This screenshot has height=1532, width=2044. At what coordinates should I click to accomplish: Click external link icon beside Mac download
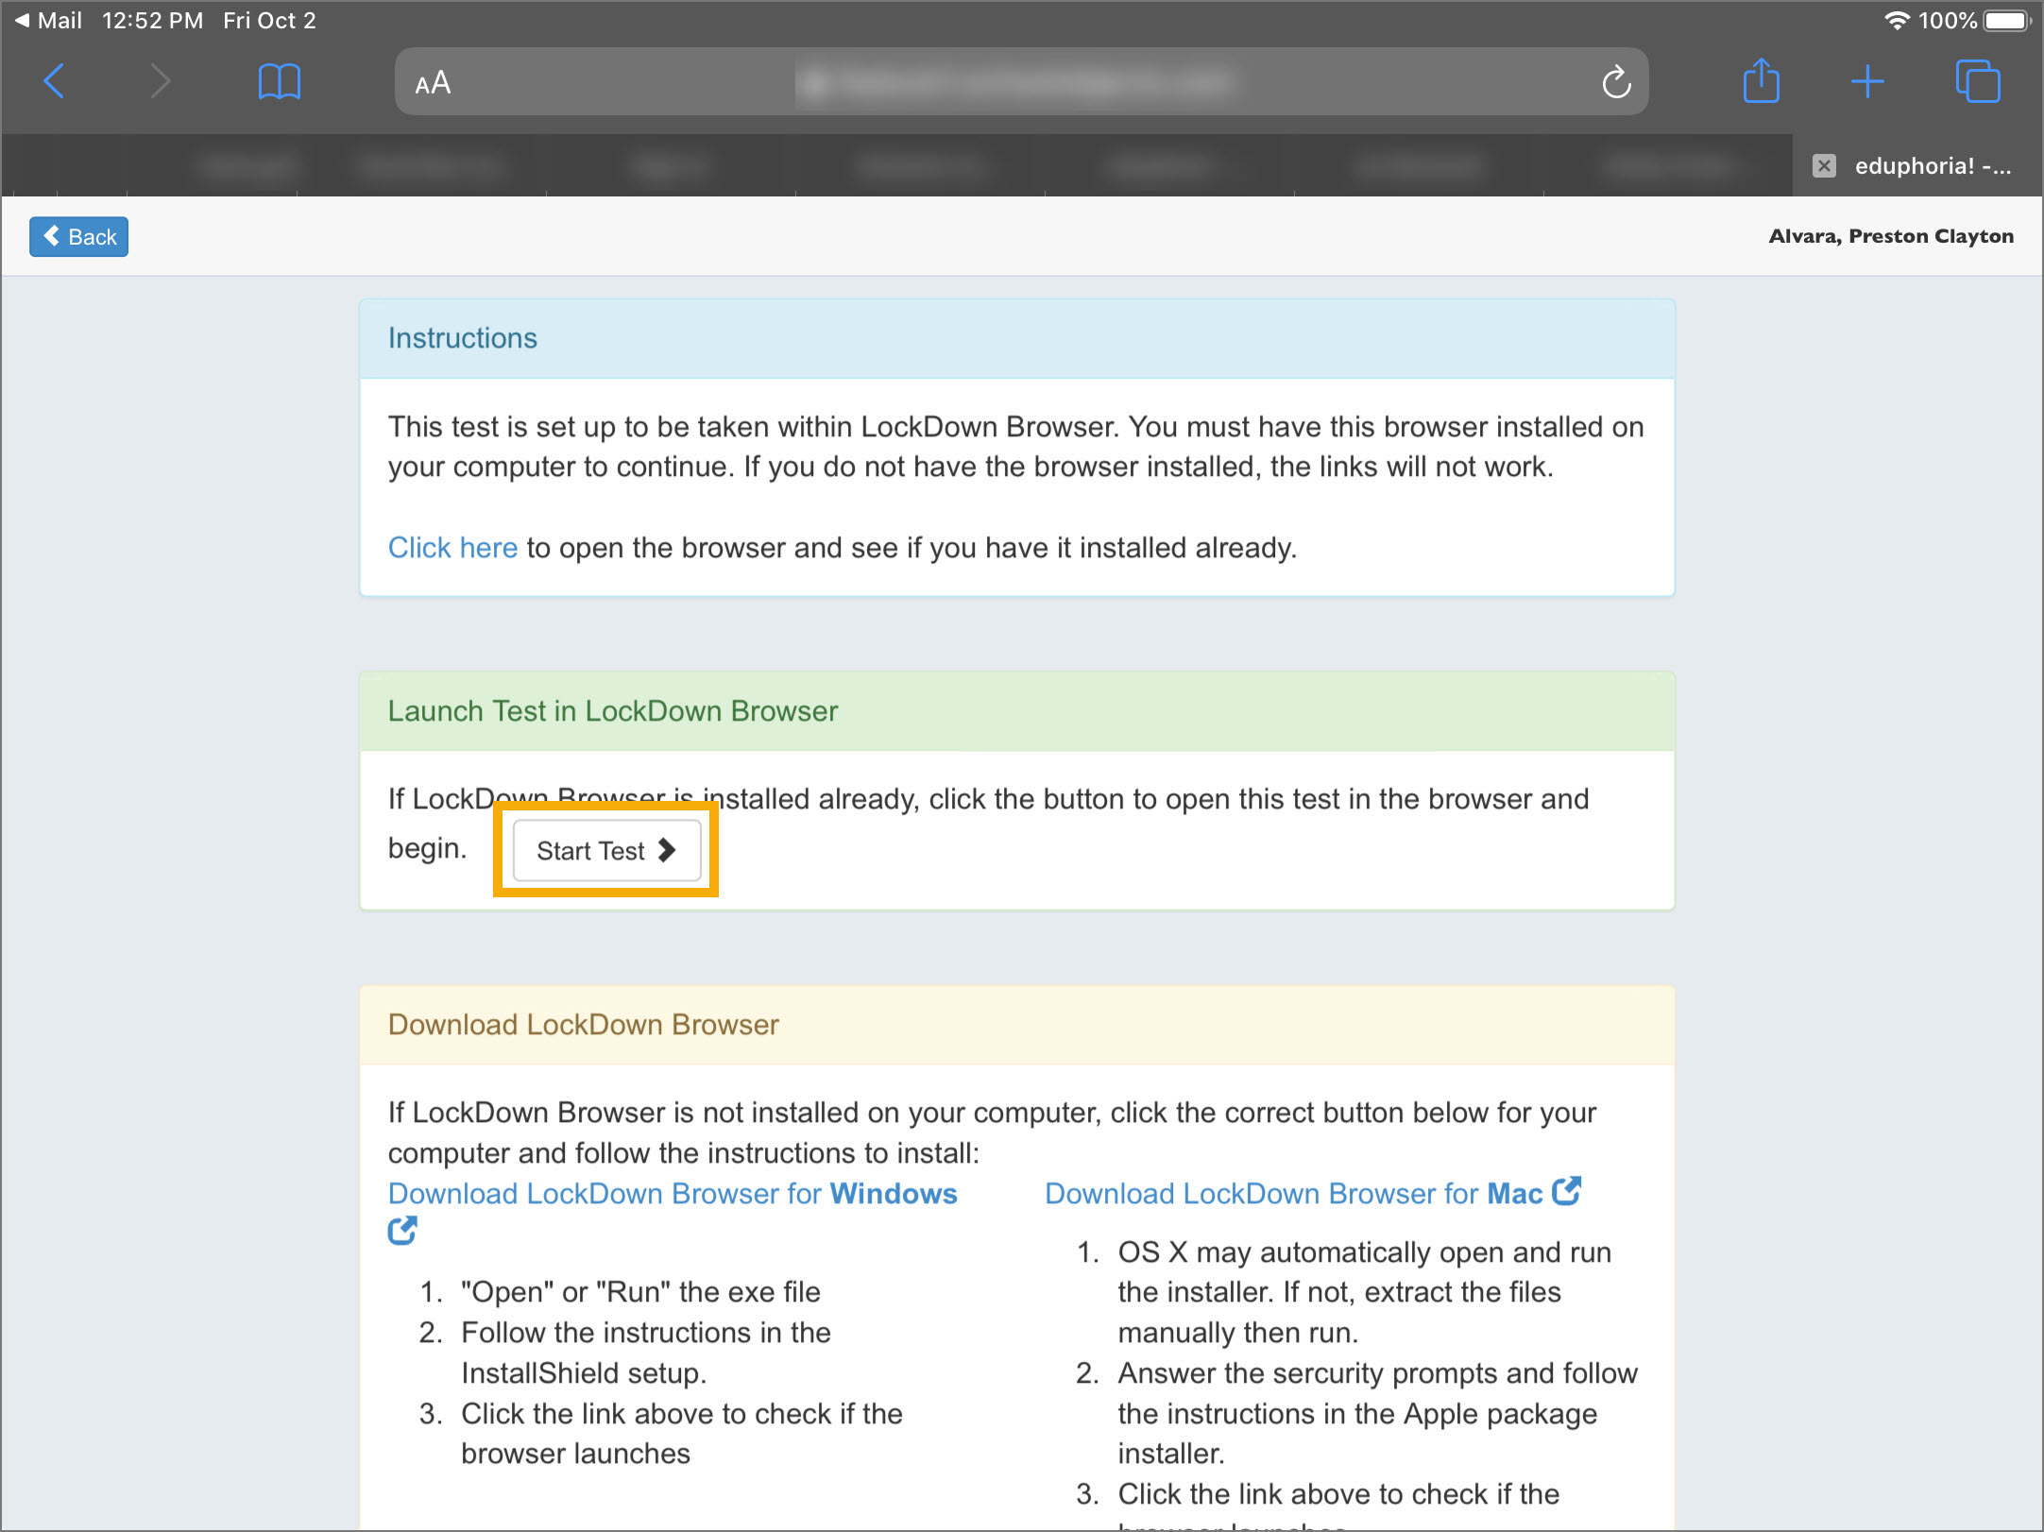(1567, 1191)
